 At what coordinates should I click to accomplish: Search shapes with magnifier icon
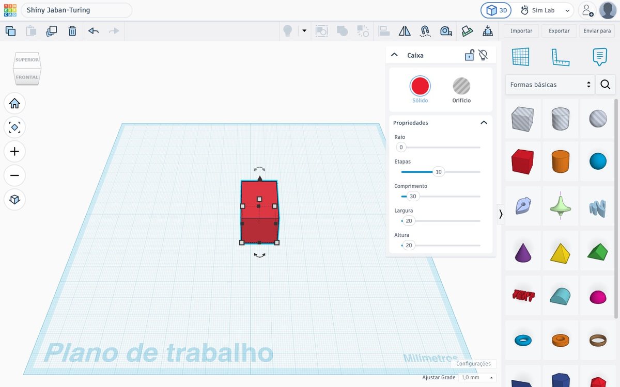coord(606,84)
